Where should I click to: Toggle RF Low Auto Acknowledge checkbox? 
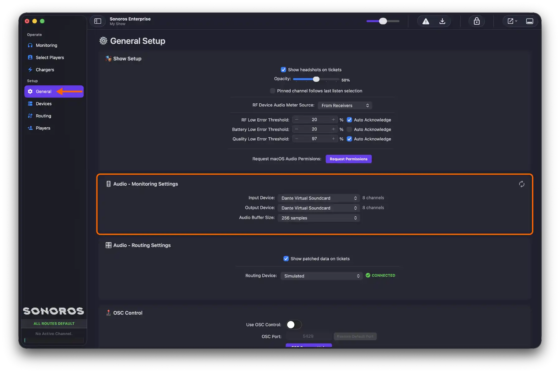pyautogui.click(x=349, y=120)
